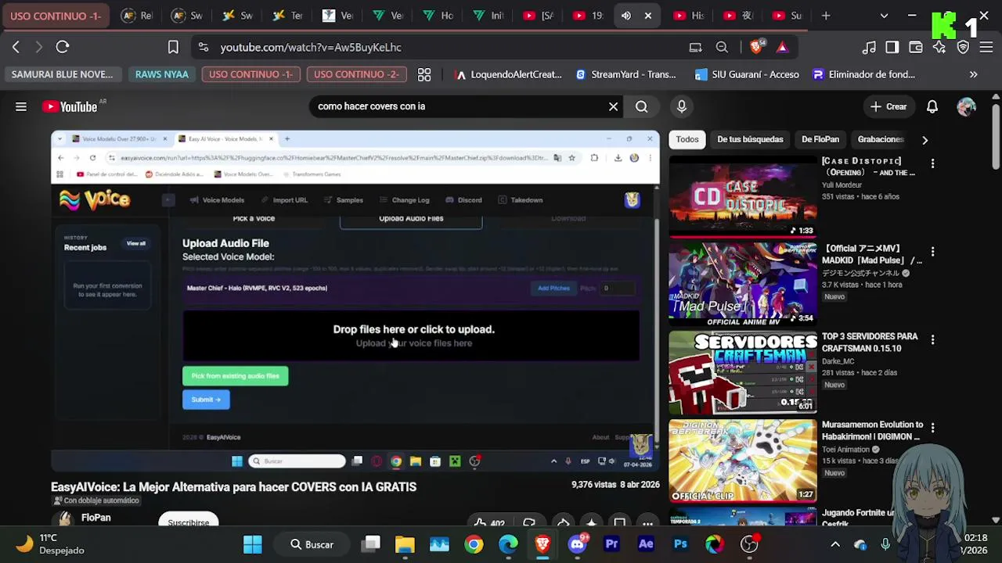Click the video player to pause playback
Viewport: 1002px width, 563px height.
pos(355,301)
